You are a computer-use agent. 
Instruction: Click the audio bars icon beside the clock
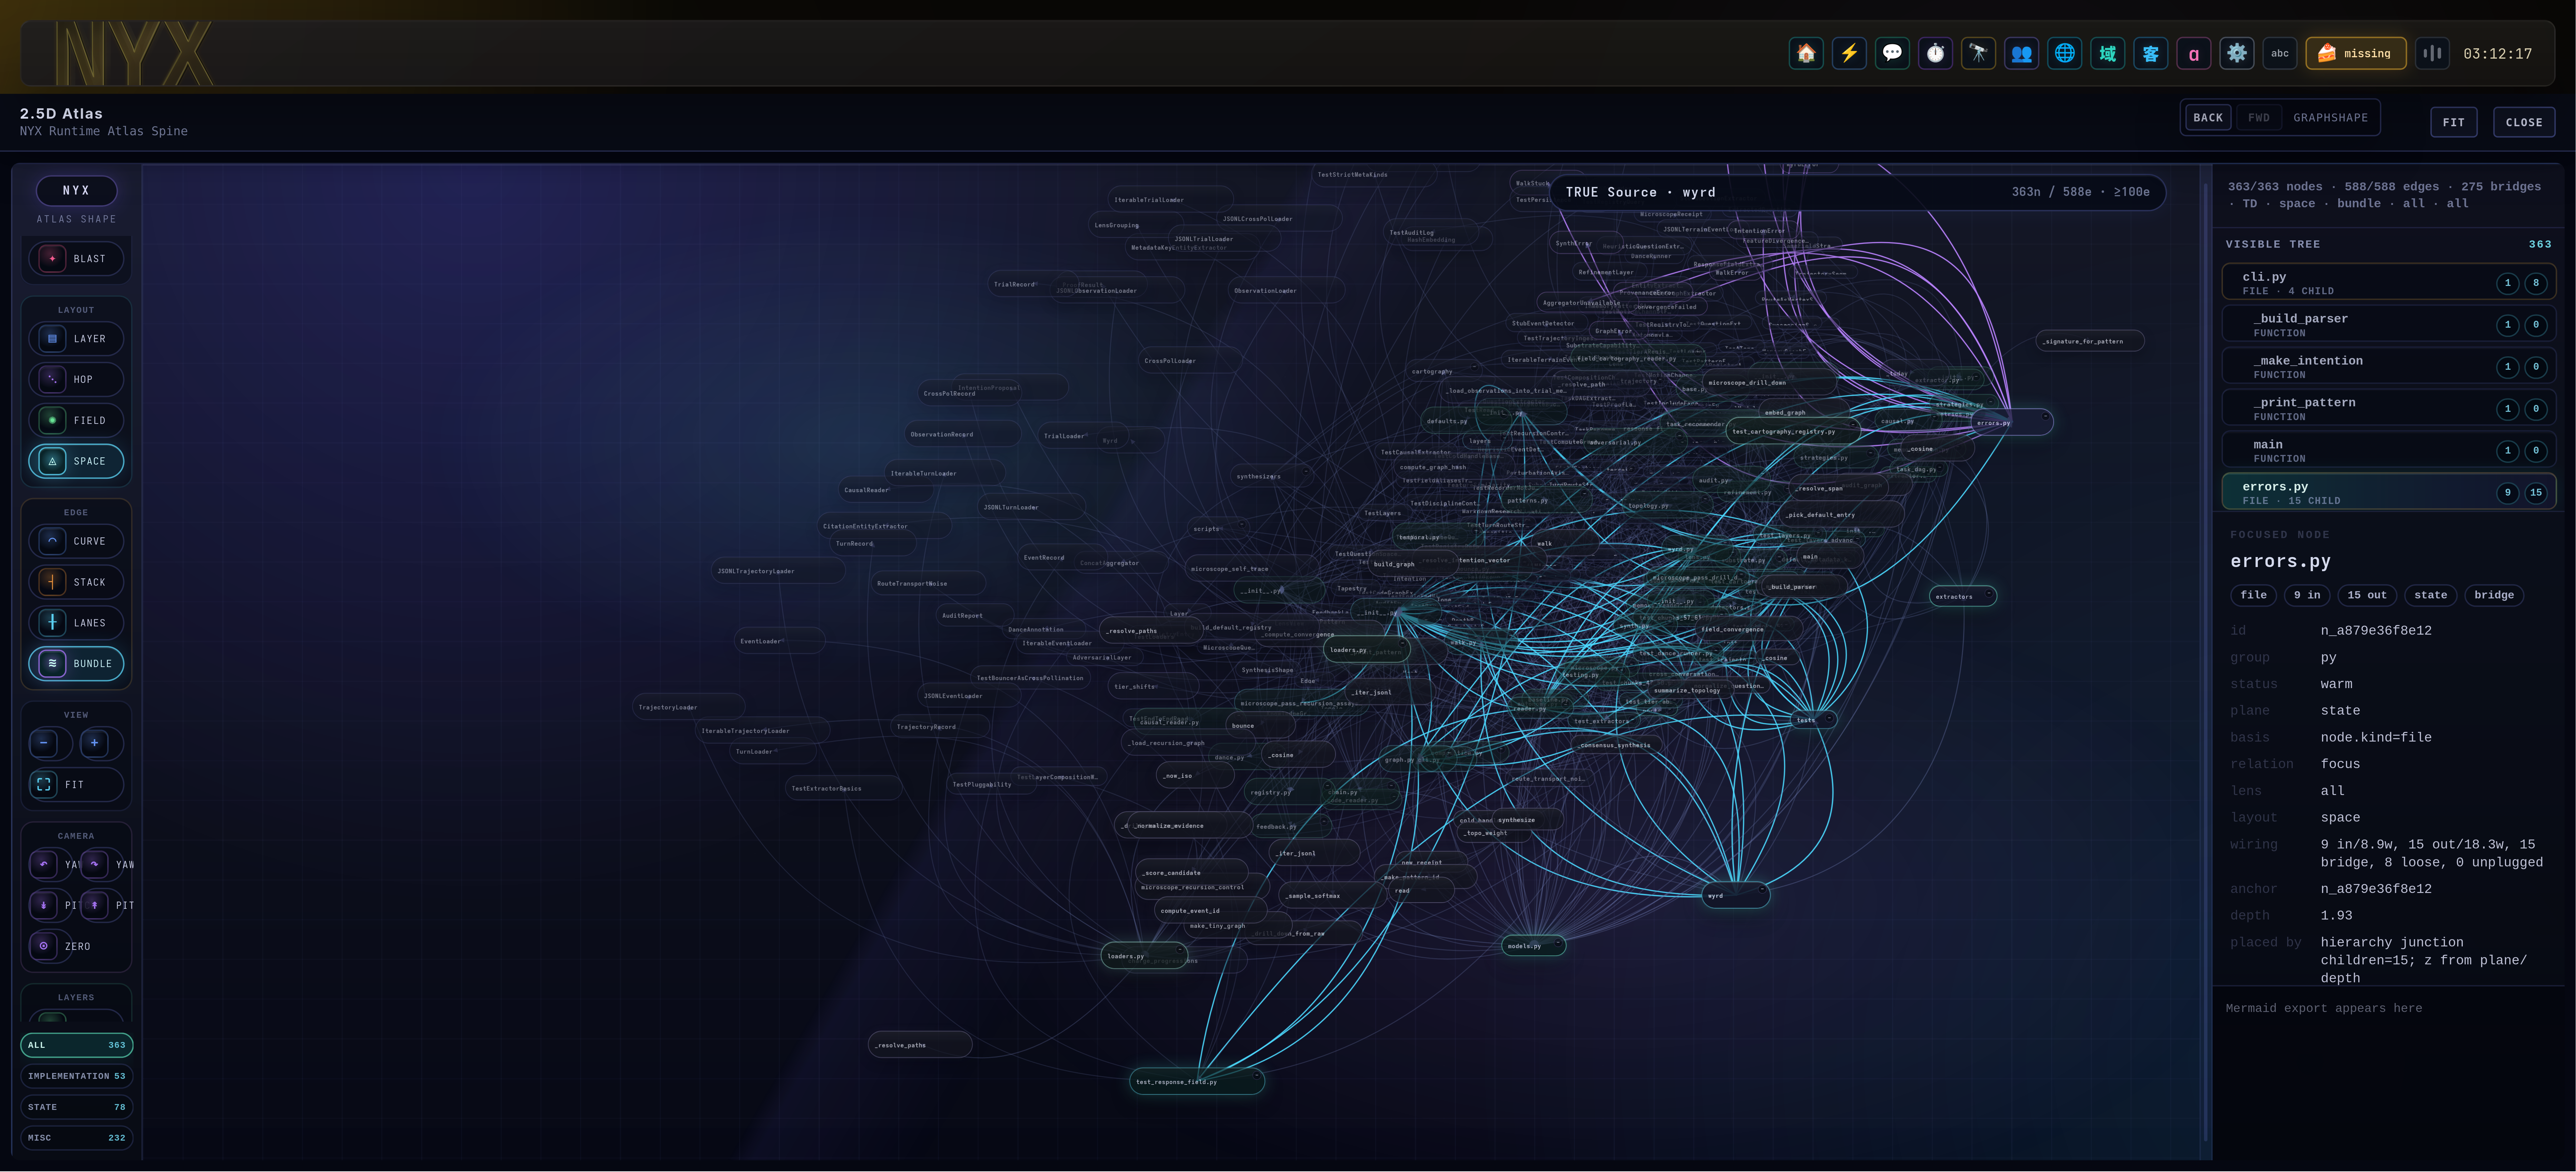[2432, 54]
